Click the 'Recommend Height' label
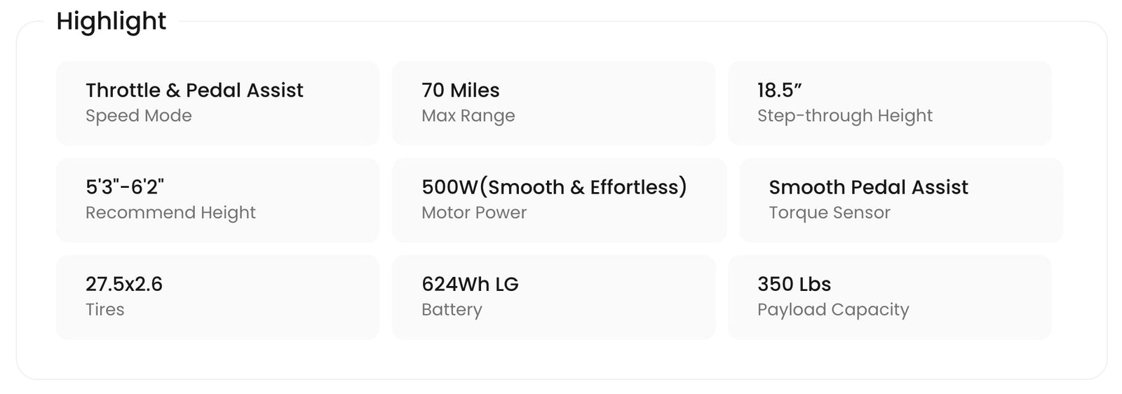This screenshot has width=1122, height=394. coord(170,212)
